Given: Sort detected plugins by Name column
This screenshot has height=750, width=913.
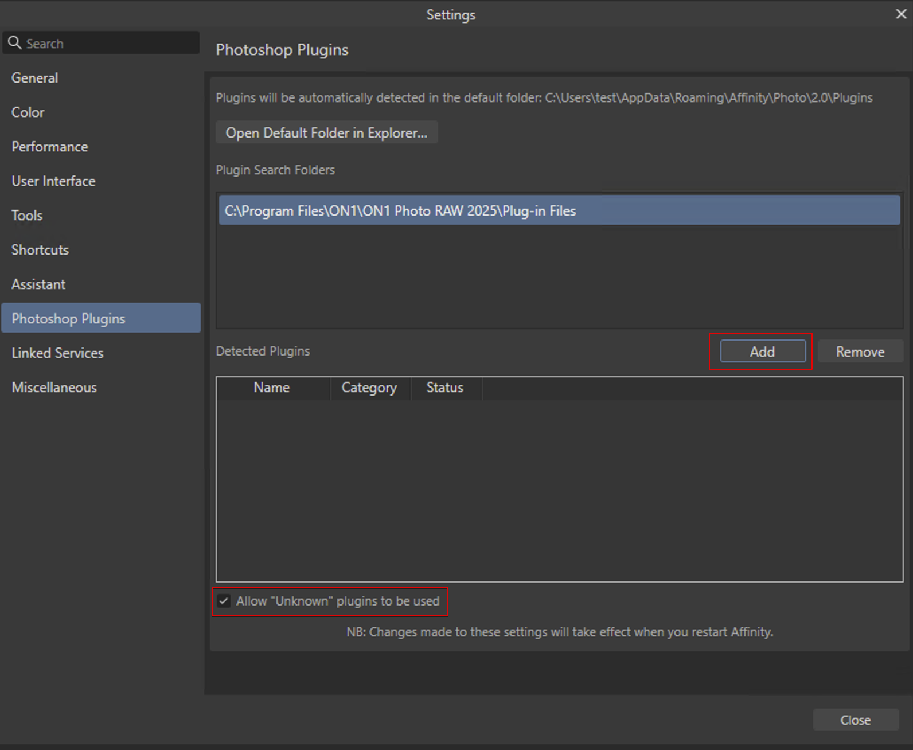Looking at the screenshot, I should [x=271, y=388].
